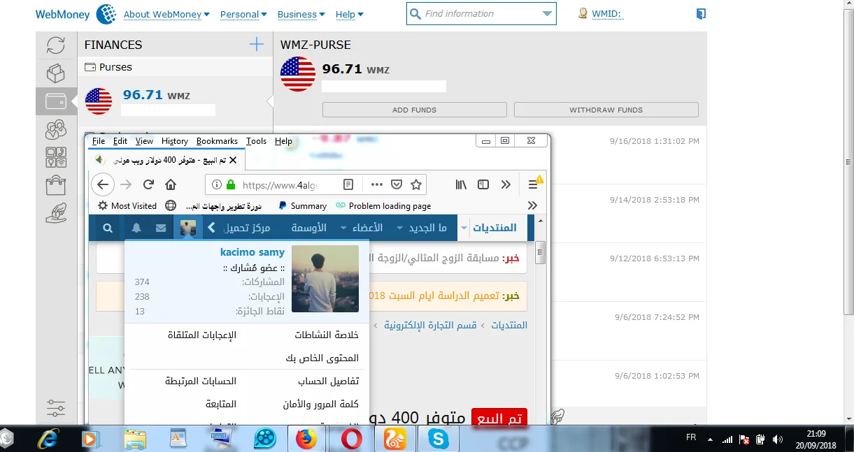
Task: Close the Firefox tab
Action: (x=234, y=160)
